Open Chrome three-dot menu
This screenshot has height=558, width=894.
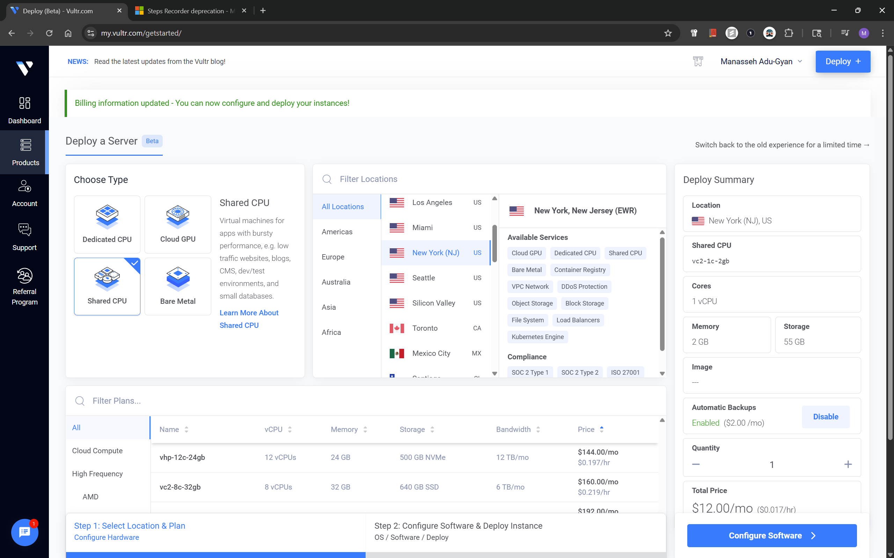pyautogui.click(x=882, y=33)
